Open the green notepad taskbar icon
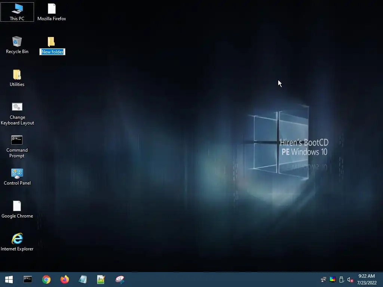Viewport: 383px width, 287px height. point(101,280)
